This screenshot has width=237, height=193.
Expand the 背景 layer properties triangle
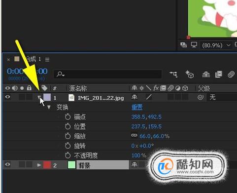coord(39,165)
